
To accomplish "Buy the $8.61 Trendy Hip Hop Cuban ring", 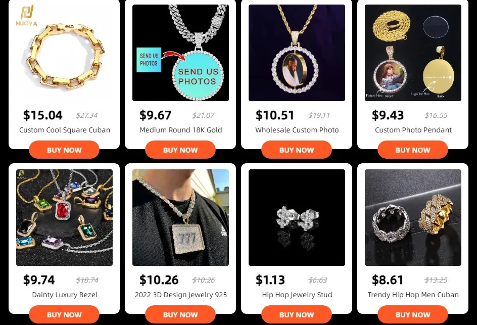I will [413, 315].
